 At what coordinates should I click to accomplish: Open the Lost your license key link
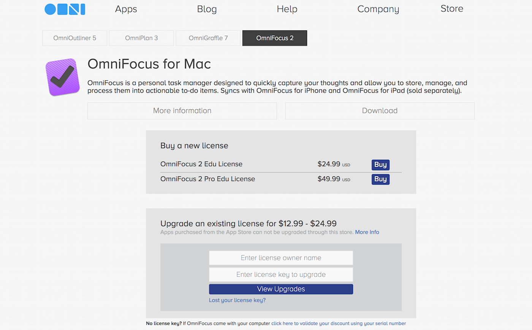237,300
